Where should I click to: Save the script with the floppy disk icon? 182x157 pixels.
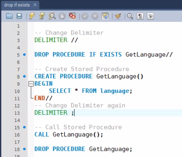(19, 16)
